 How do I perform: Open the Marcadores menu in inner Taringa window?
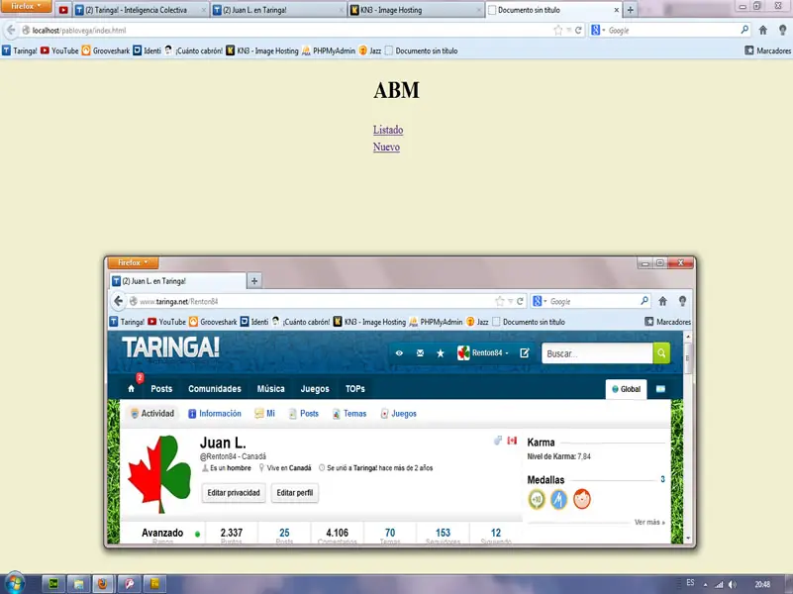[x=667, y=322]
